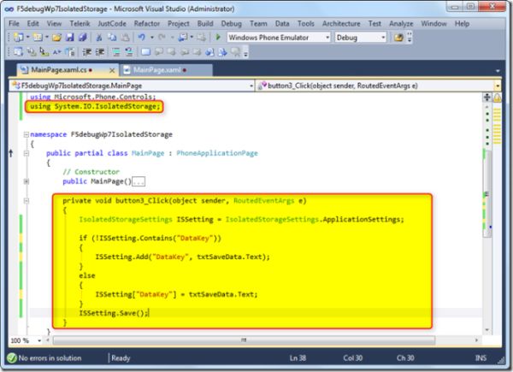Click the Save All toolbar icon
The width and height of the screenshot is (513, 372).
click(84, 38)
